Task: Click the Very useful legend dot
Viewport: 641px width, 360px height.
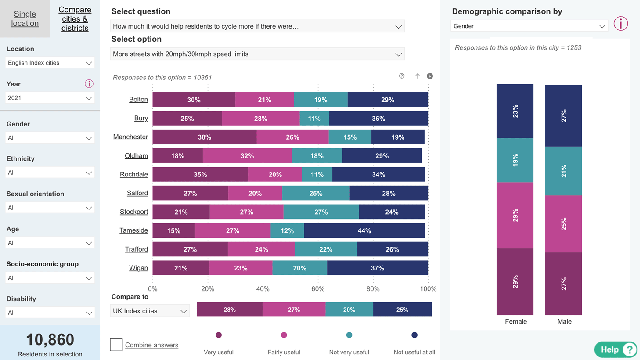Action: point(219,335)
